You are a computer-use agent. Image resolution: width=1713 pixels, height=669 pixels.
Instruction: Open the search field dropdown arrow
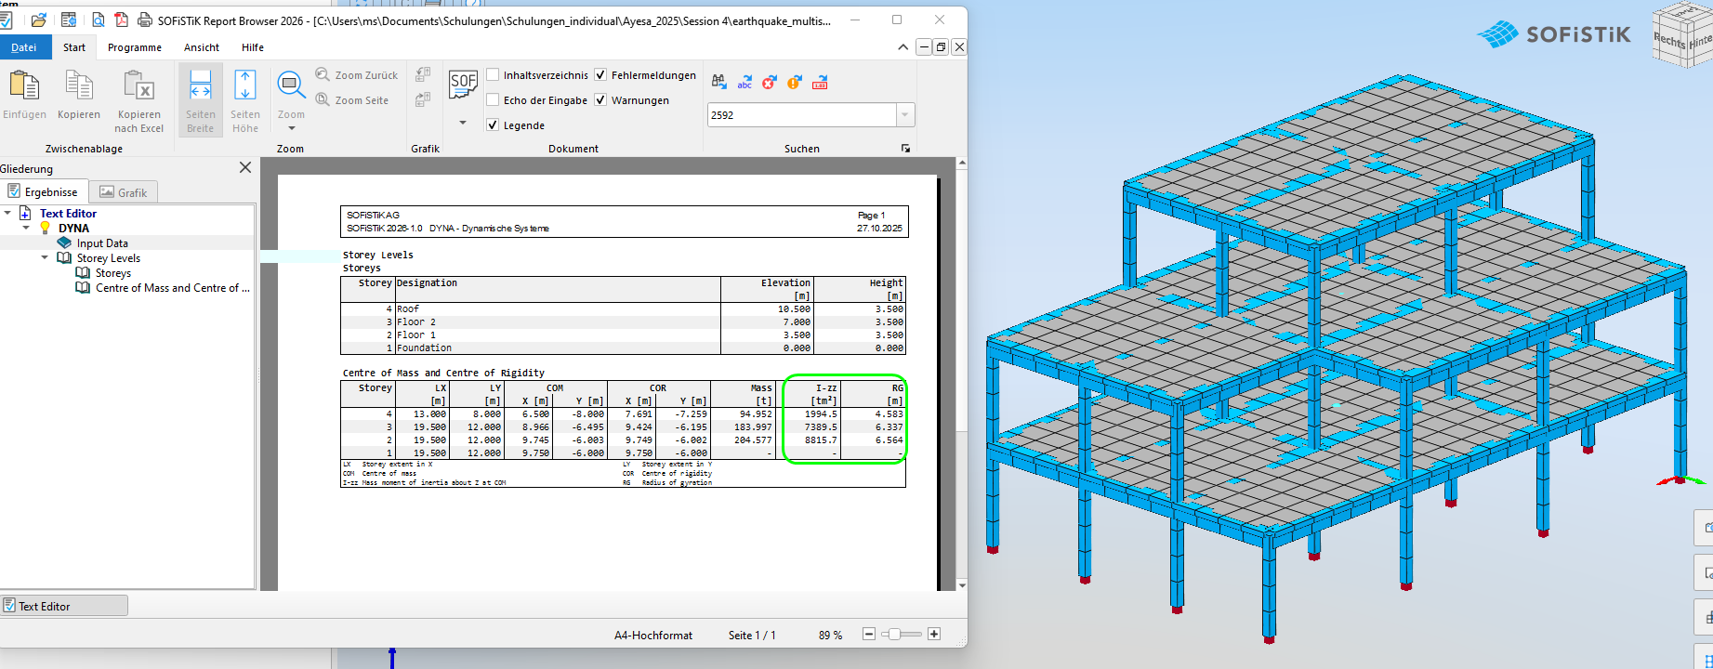(904, 115)
